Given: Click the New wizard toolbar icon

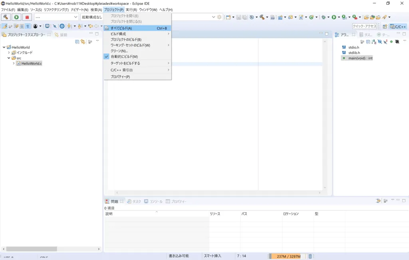Looking at the screenshot, I should [x=228, y=17].
